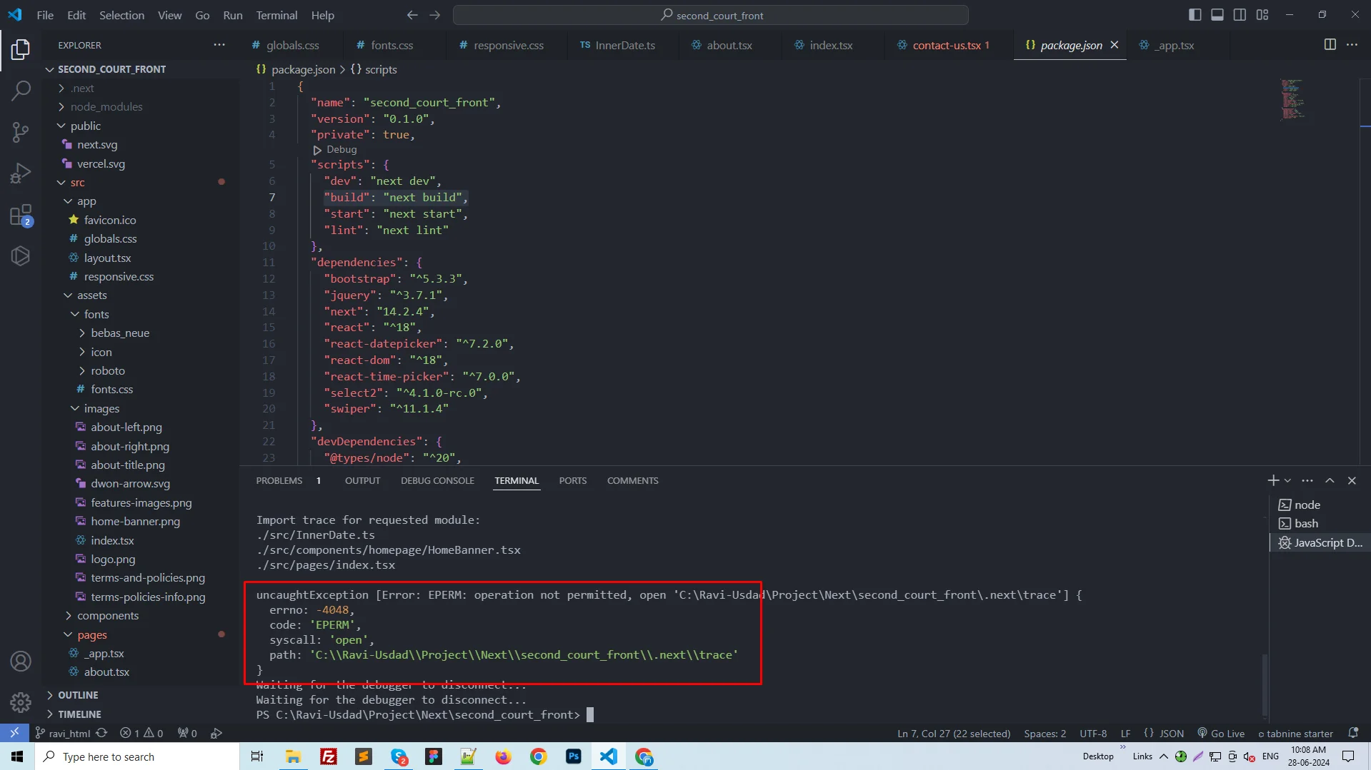The width and height of the screenshot is (1371, 770).
Task: Expand the node_modules folder
Action: coord(106,107)
